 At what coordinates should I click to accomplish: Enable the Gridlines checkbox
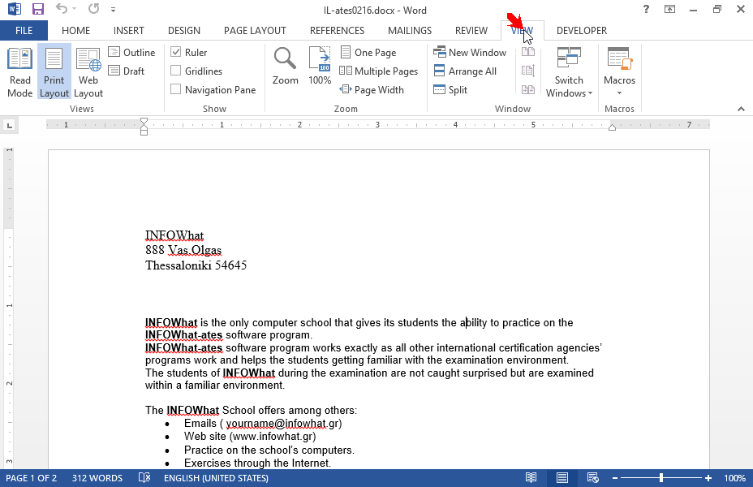point(176,71)
